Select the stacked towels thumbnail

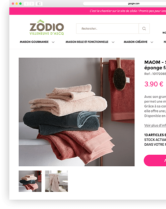tap(30, 181)
